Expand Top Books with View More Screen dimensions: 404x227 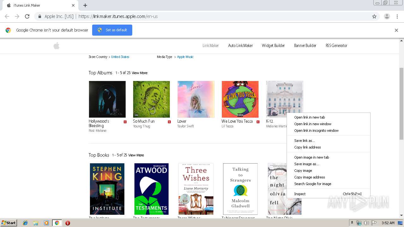click(136, 155)
